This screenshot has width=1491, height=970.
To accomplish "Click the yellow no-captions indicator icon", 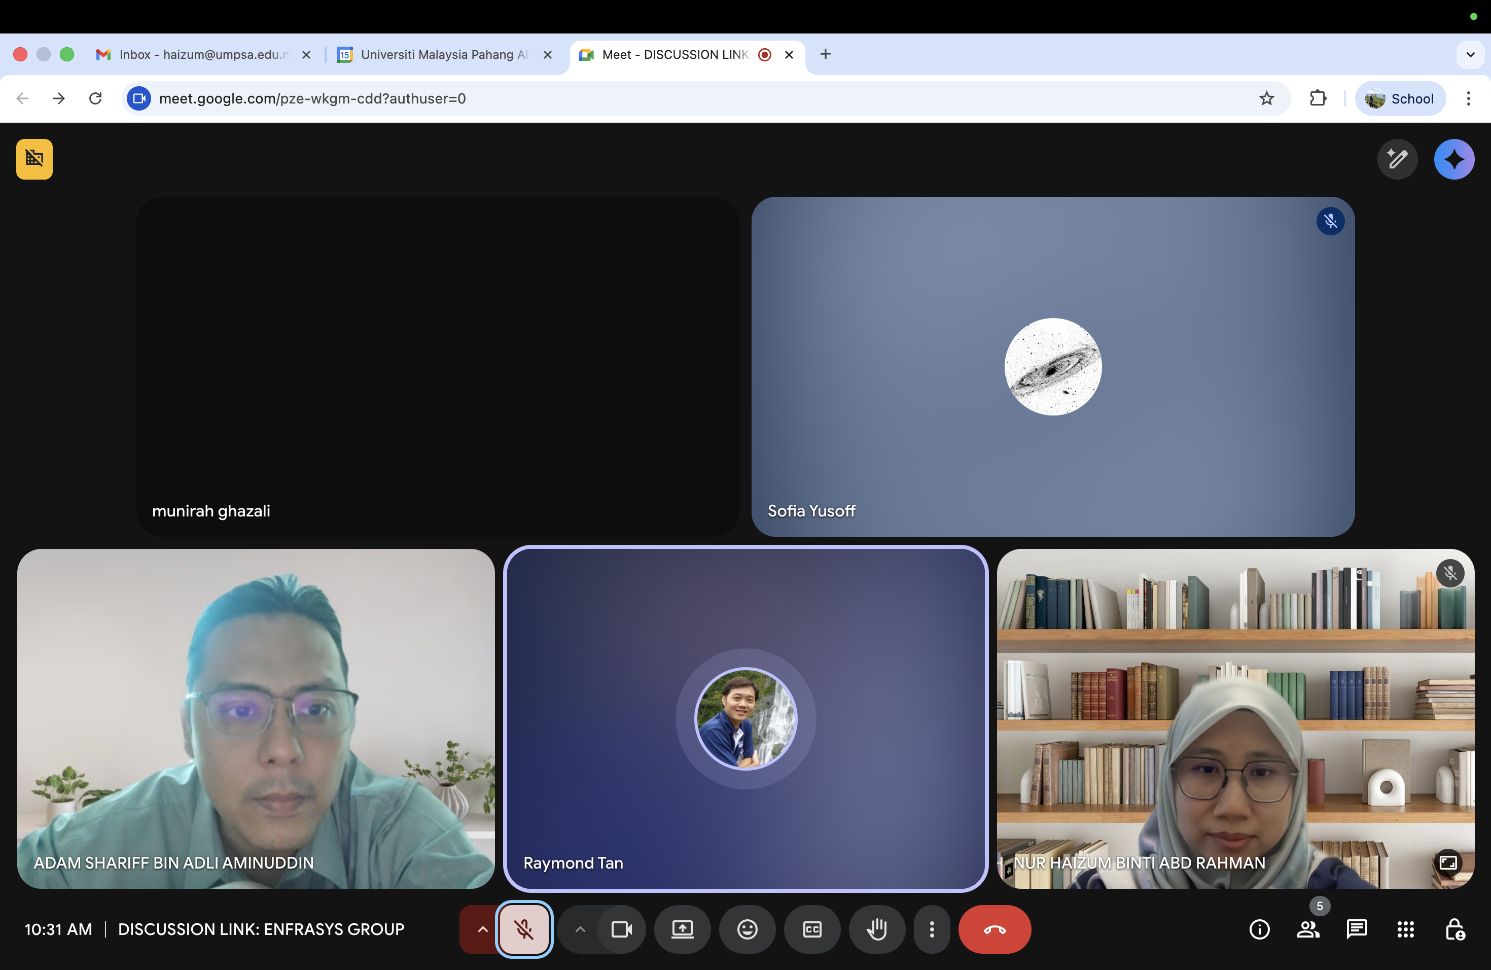I will pyautogui.click(x=34, y=159).
